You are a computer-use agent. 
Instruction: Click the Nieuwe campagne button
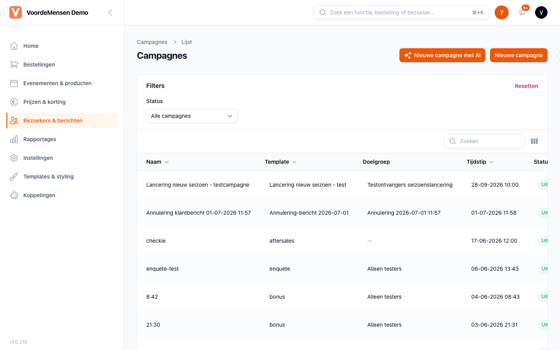pyautogui.click(x=518, y=55)
